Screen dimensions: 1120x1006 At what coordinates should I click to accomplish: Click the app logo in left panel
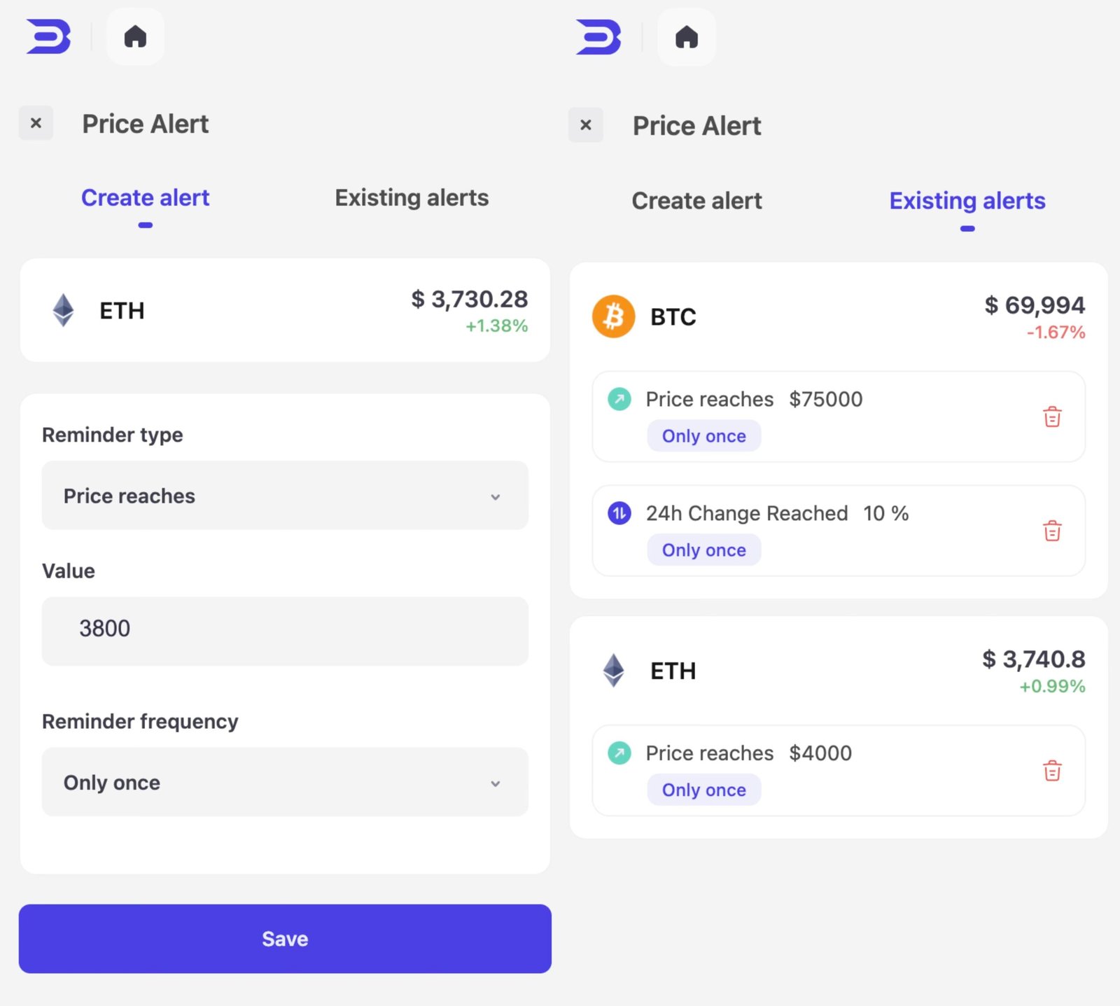click(48, 36)
